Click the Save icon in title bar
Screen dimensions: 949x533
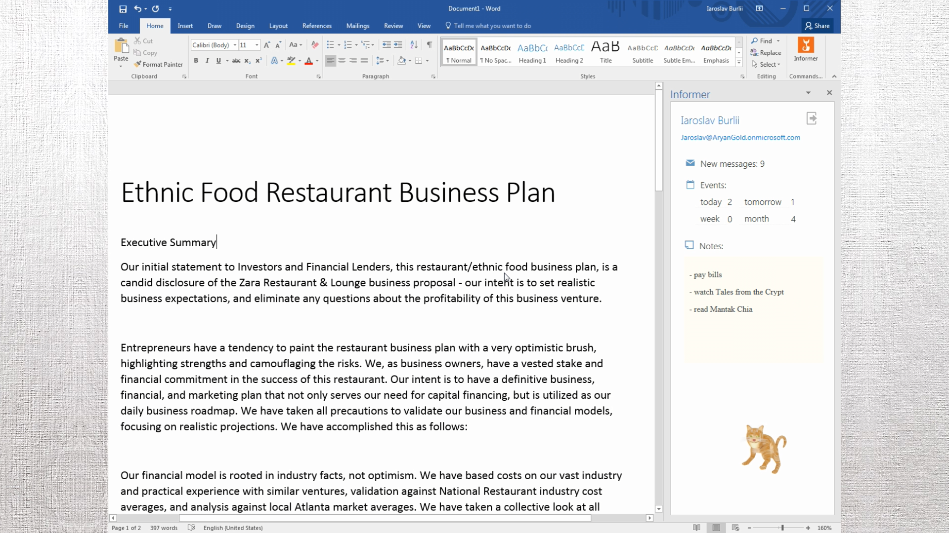123,9
